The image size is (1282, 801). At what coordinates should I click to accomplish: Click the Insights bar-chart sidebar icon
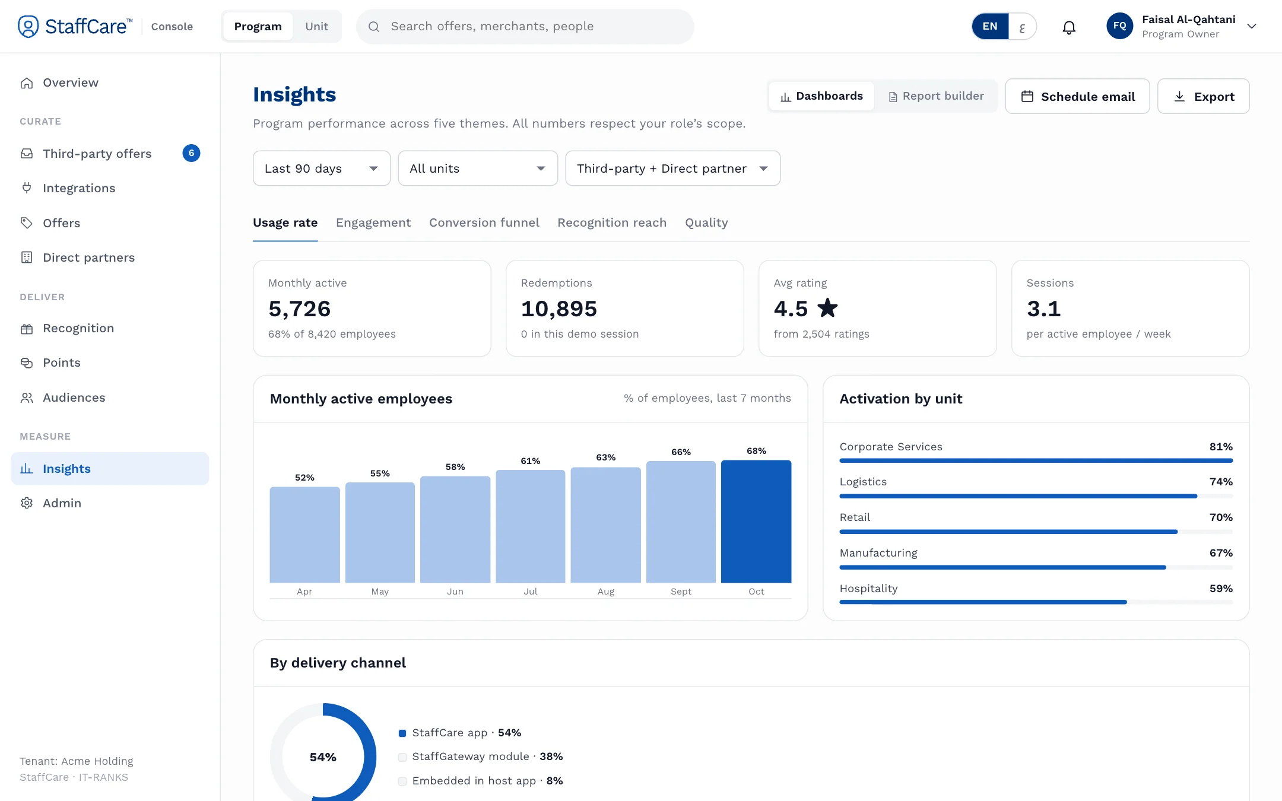tap(27, 469)
